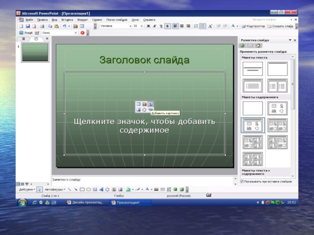Click the Конструктор button
The width and height of the screenshot is (314, 235).
click(253, 26)
